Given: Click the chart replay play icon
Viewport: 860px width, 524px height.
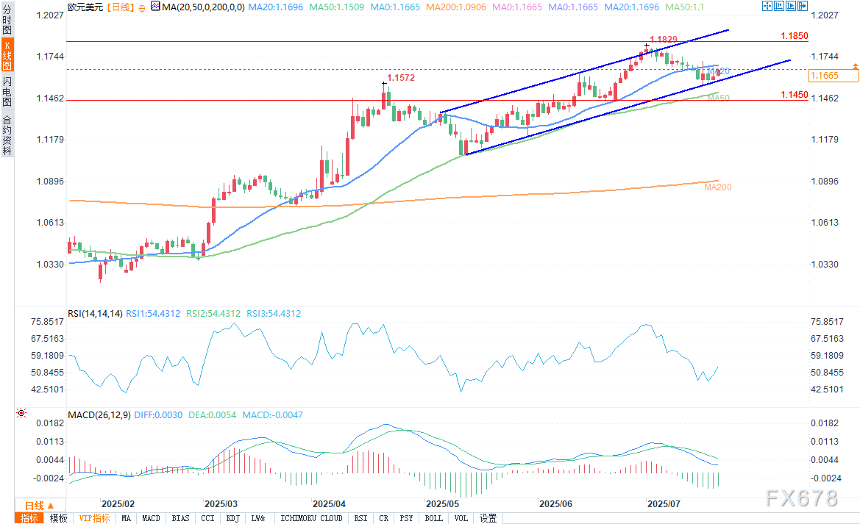Looking at the screenshot, I should [x=791, y=6].
